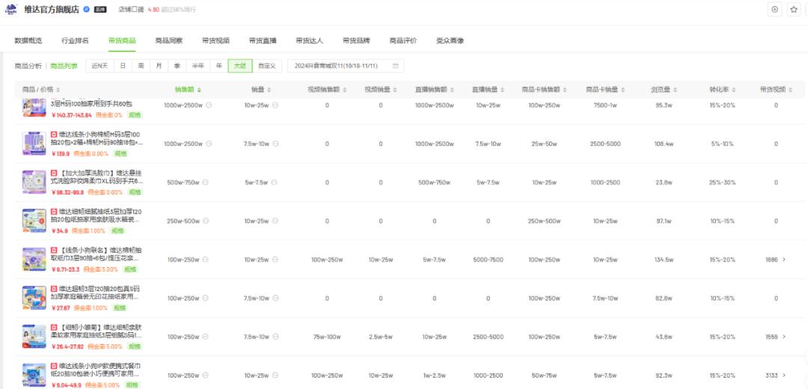Switch to 带货视频 tab
This screenshot has height=389, width=808.
216,40
